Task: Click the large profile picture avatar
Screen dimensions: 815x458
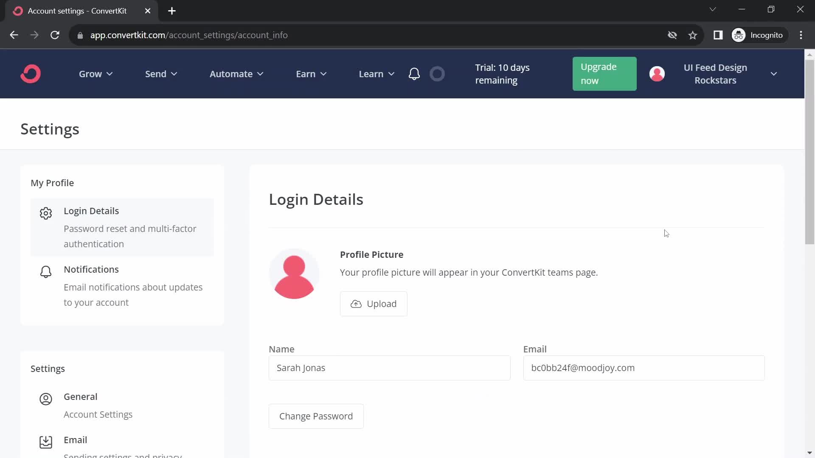Action: pyautogui.click(x=294, y=274)
